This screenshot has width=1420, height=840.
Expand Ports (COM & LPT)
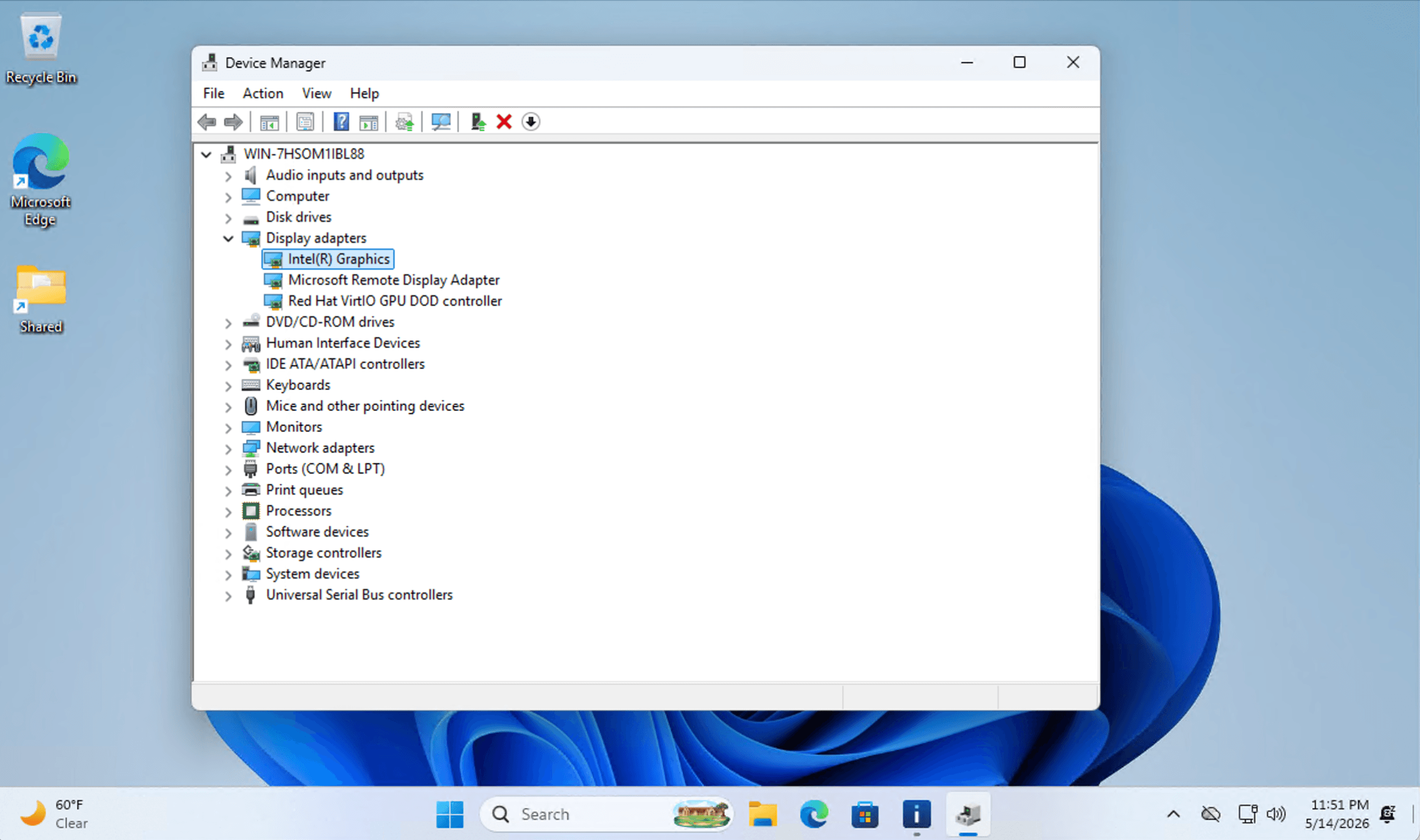(229, 470)
